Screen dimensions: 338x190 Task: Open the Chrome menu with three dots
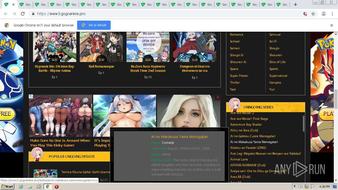coord(332,14)
